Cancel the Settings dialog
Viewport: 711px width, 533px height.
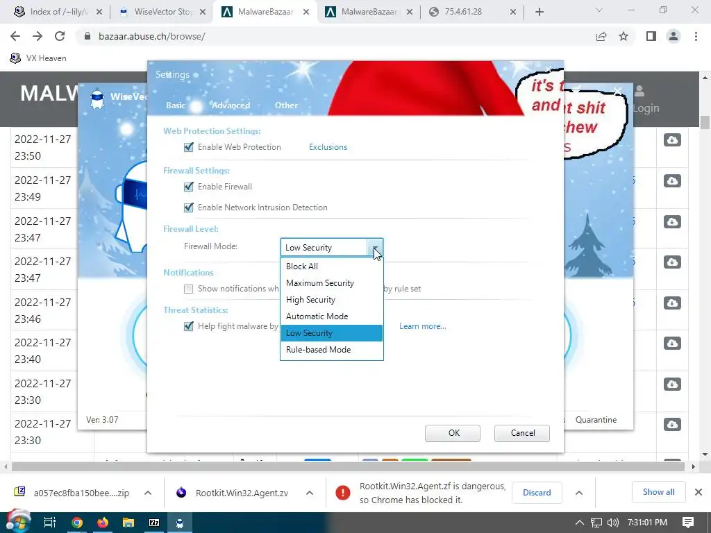pyautogui.click(x=522, y=433)
